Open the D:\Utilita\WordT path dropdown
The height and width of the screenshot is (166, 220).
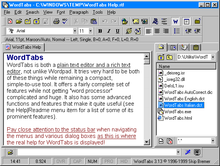(x=213, y=57)
